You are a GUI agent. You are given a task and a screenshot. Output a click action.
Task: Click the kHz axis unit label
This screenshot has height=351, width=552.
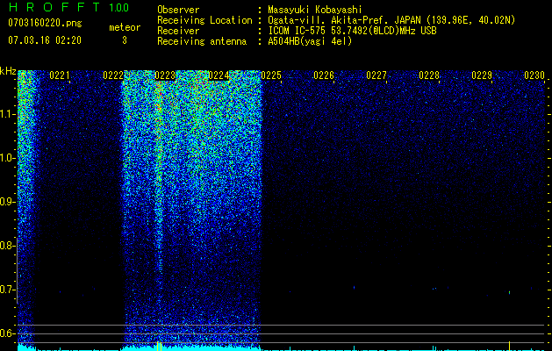click(x=8, y=71)
